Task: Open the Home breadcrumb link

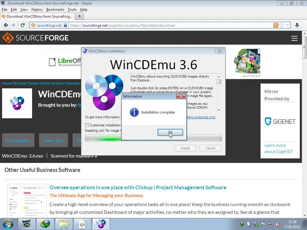Action: pos(7,83)
